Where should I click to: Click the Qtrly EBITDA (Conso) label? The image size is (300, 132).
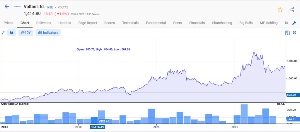tap(15, 104)
